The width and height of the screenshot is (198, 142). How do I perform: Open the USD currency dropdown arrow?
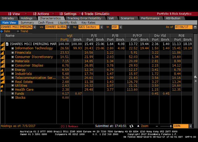(121, 27)
